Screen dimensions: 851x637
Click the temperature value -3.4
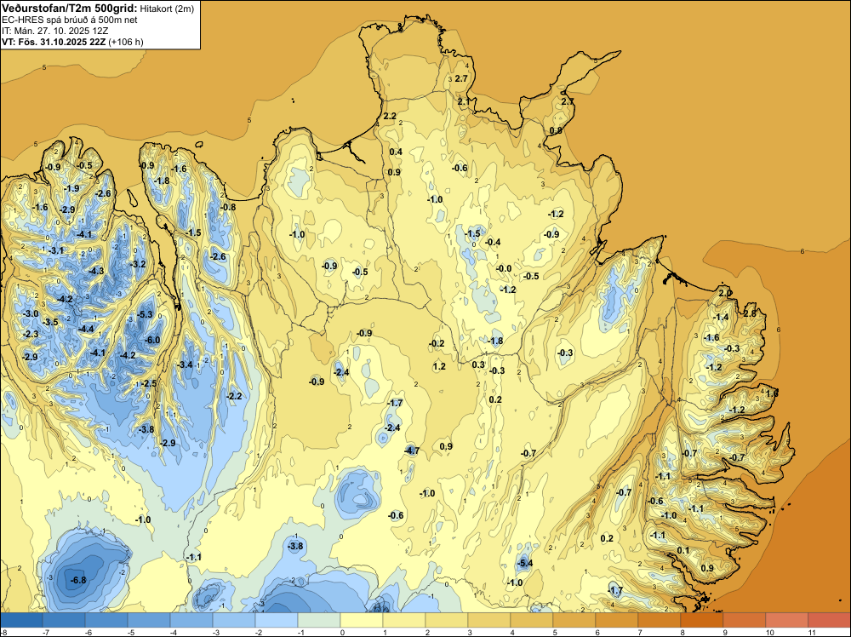[x=185, y=364]
